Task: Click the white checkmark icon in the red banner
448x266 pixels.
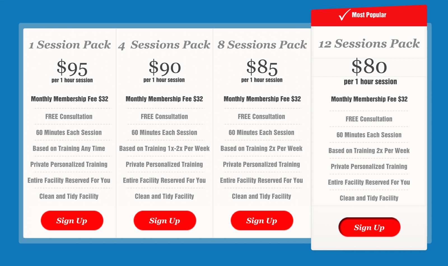Action: (x=344, y=15)
